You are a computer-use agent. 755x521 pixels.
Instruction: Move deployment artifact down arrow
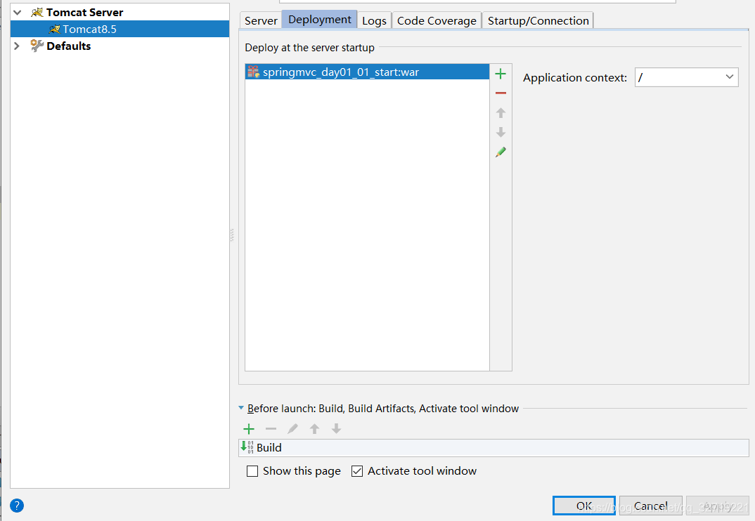point(501,132)
